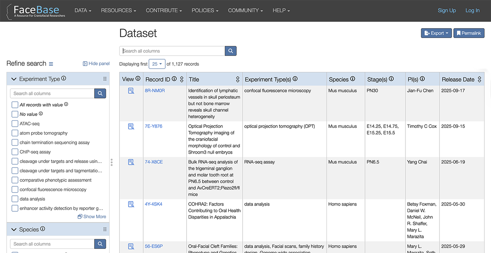Check the No value filter option
The image size is (491, 253).
[14, 114]
